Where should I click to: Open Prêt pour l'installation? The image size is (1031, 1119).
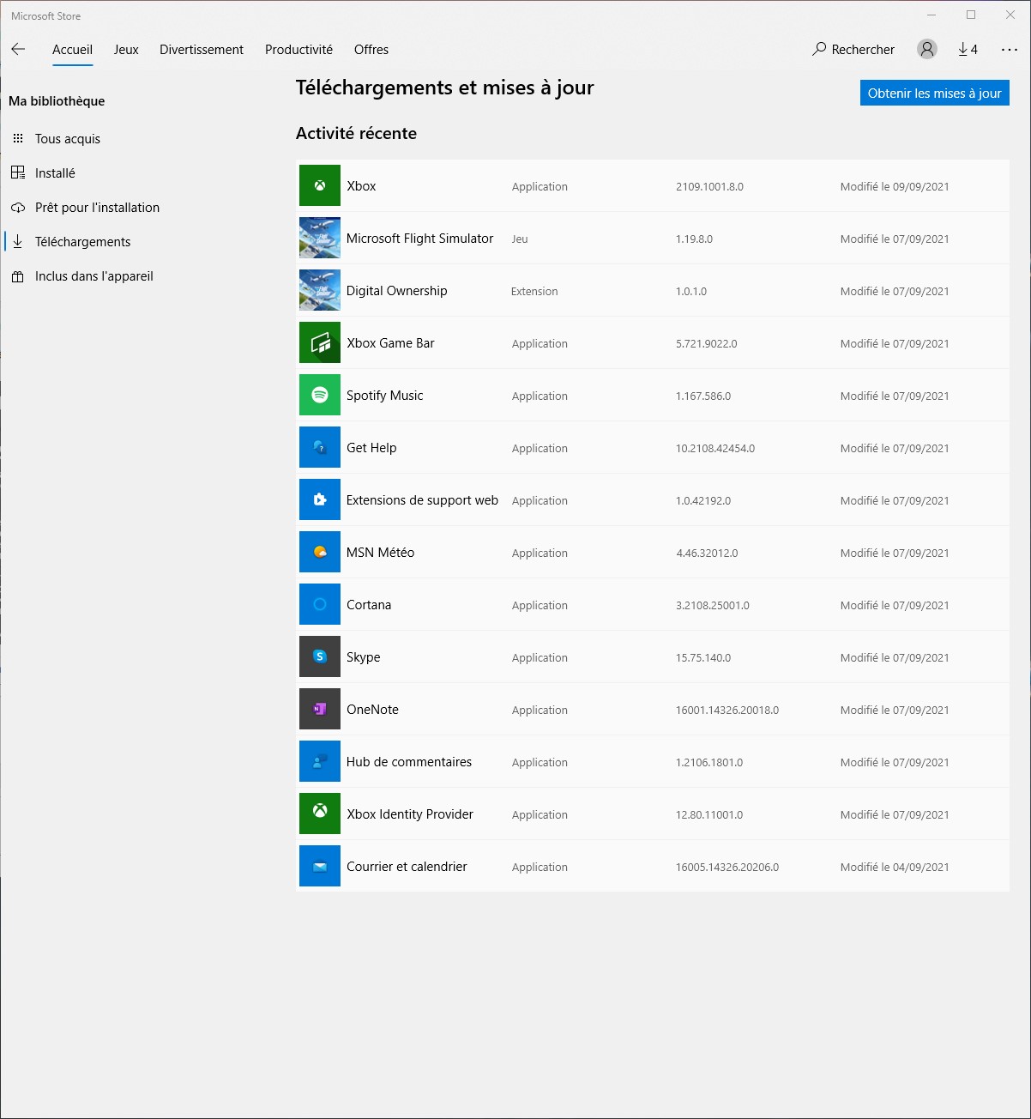tap(97, 208)
